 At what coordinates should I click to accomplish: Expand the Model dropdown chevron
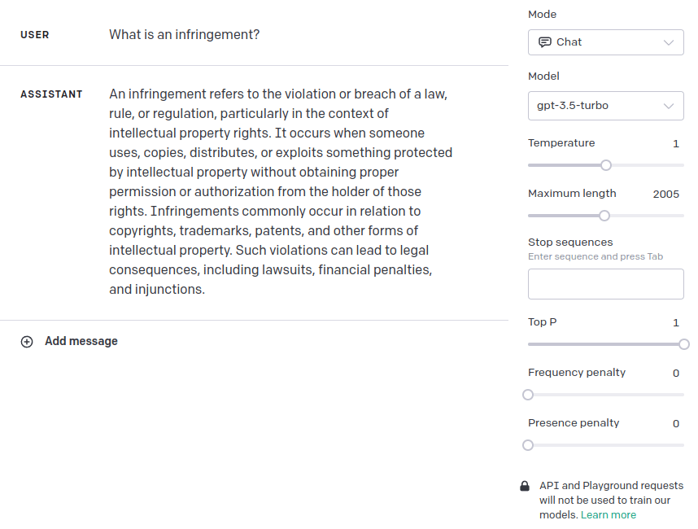[669, 106]
